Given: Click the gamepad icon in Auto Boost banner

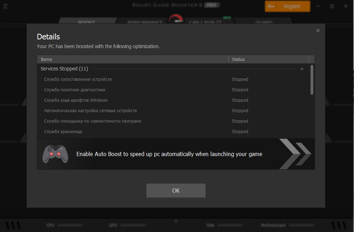Looking at the screenshot, I should click(55, 154).
